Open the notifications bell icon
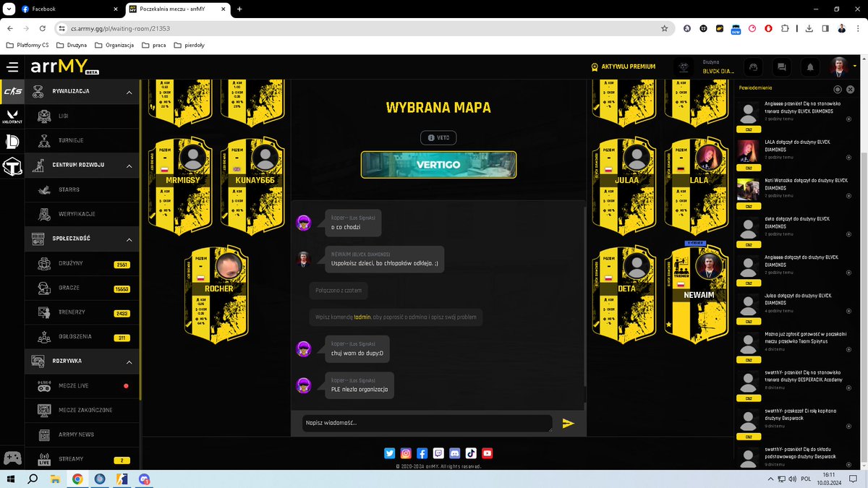This screenshot has height=488, width=868. tap(810, 67)
